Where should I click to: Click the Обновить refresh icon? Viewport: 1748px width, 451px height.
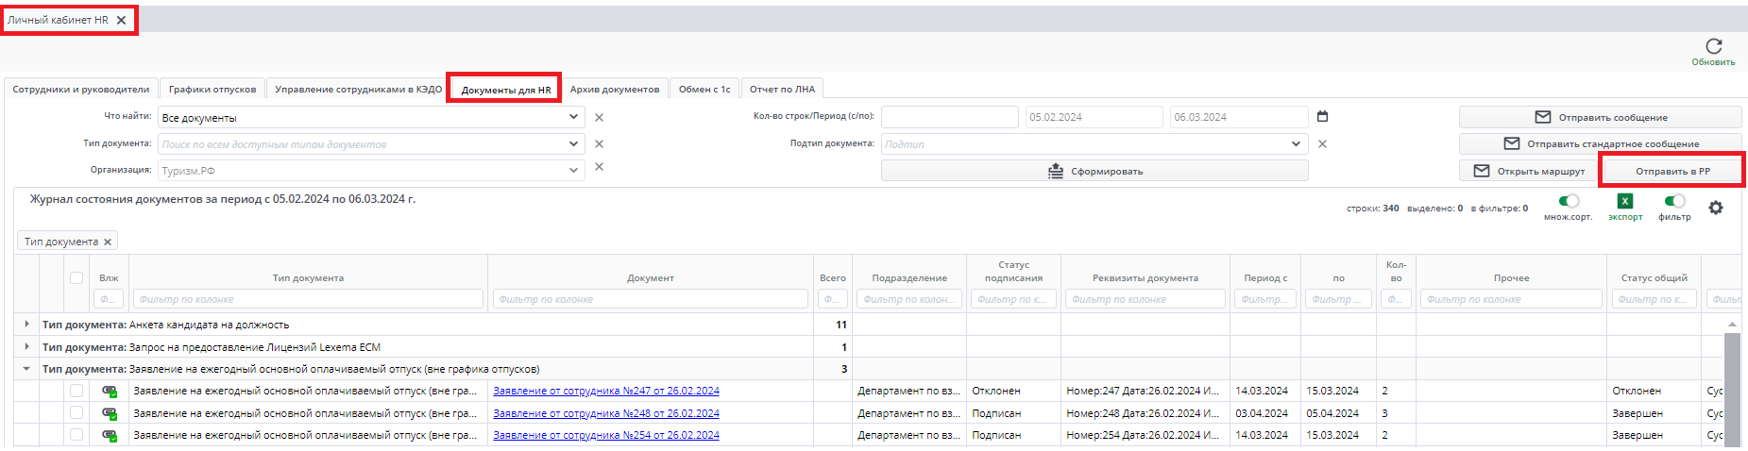tap(1713, 46)
